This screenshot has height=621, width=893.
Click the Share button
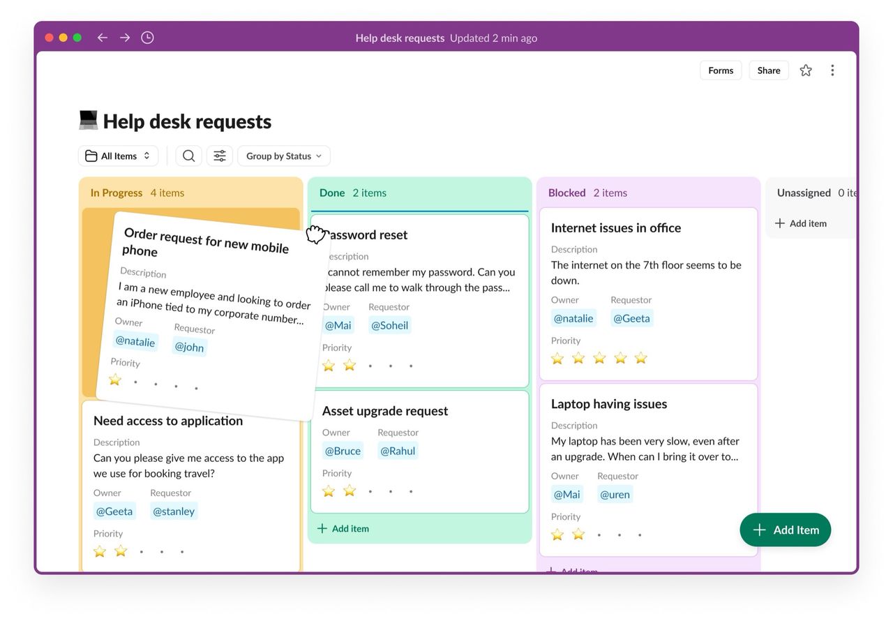pyautogui.click(x=769, y=70)
